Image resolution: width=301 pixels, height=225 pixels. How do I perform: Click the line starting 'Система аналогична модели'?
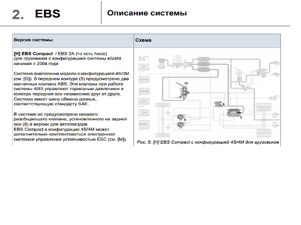[71, 74]
